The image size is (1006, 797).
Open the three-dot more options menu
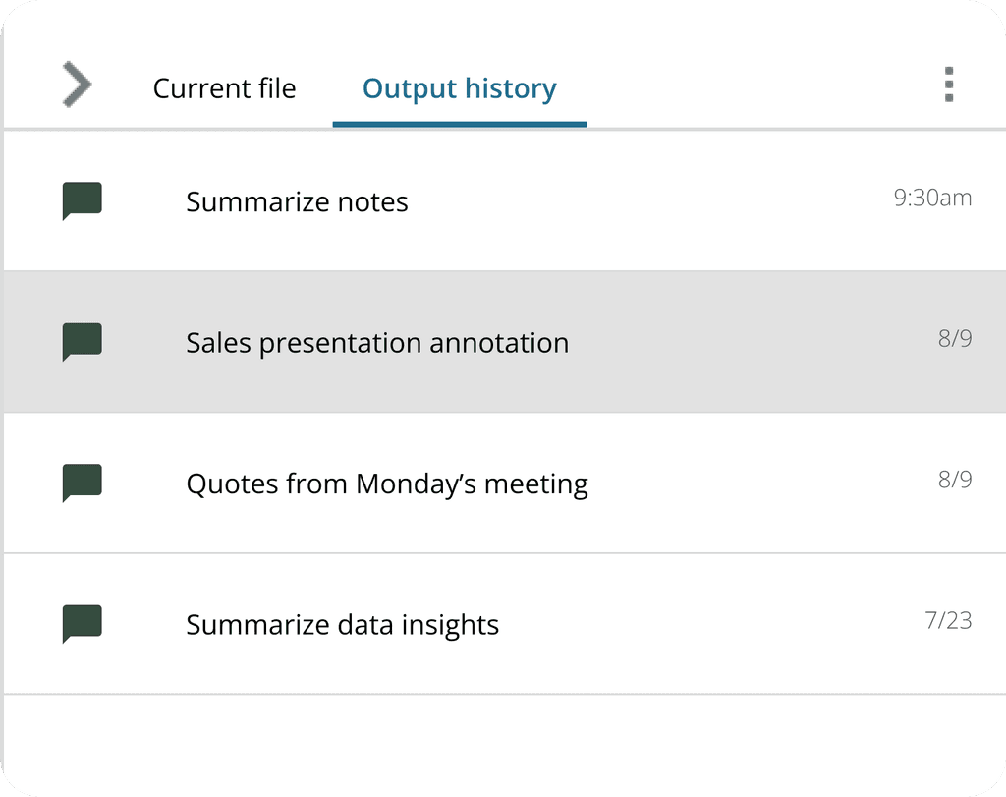pyautogui.click(x=948, y=85)
